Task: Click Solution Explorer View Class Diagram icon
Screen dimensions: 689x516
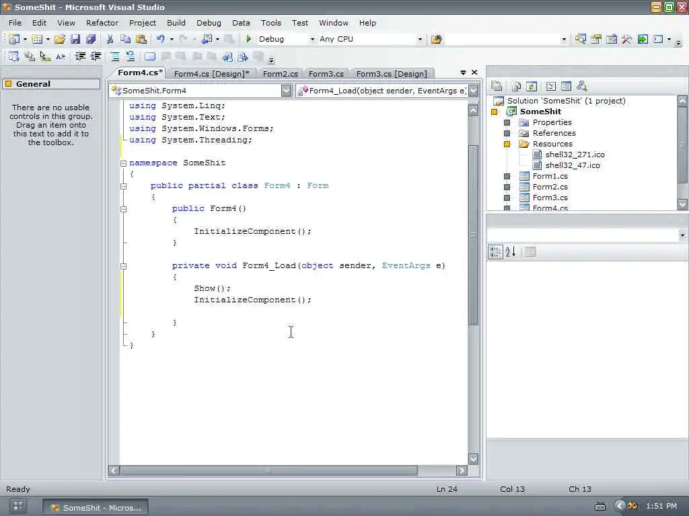Action: 582,87
